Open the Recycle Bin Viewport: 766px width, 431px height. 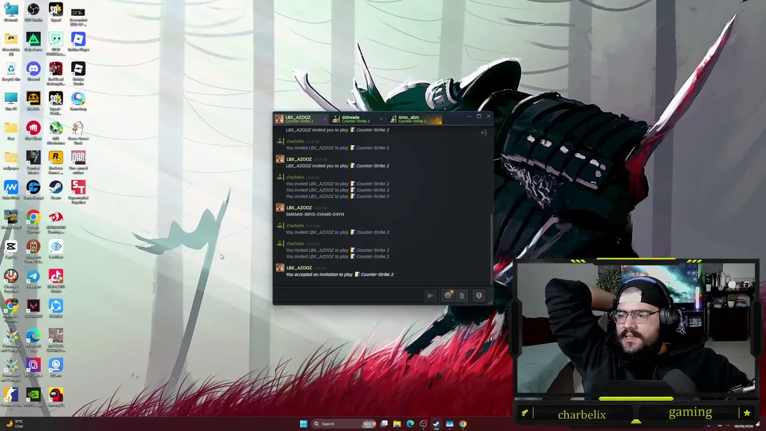(x=11, y=72)
